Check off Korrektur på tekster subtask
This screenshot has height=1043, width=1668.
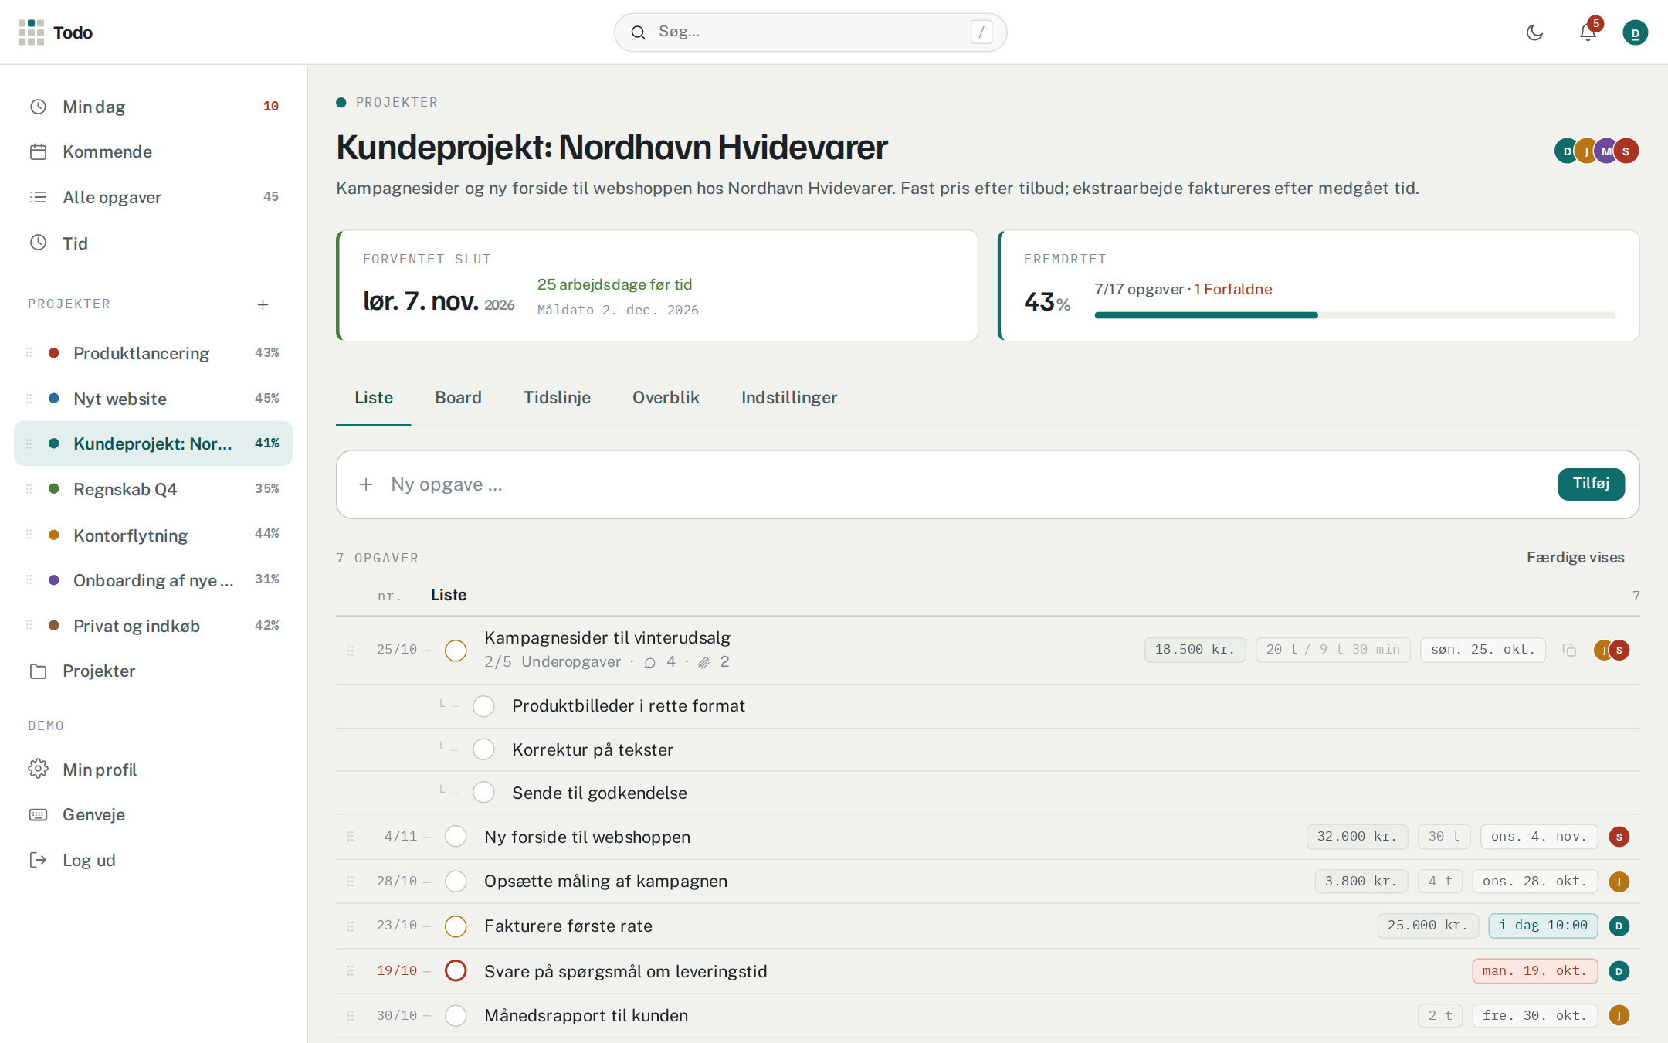[x=483, y=749]
